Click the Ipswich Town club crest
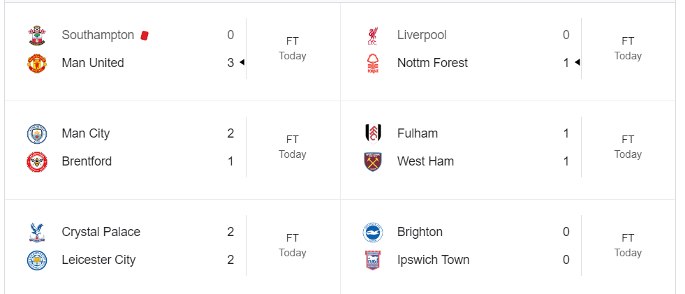Image resolution: width=685 pixels, height=294 pixels. 372,260
